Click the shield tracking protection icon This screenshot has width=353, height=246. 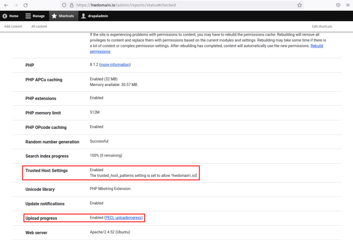pos(64,5)
